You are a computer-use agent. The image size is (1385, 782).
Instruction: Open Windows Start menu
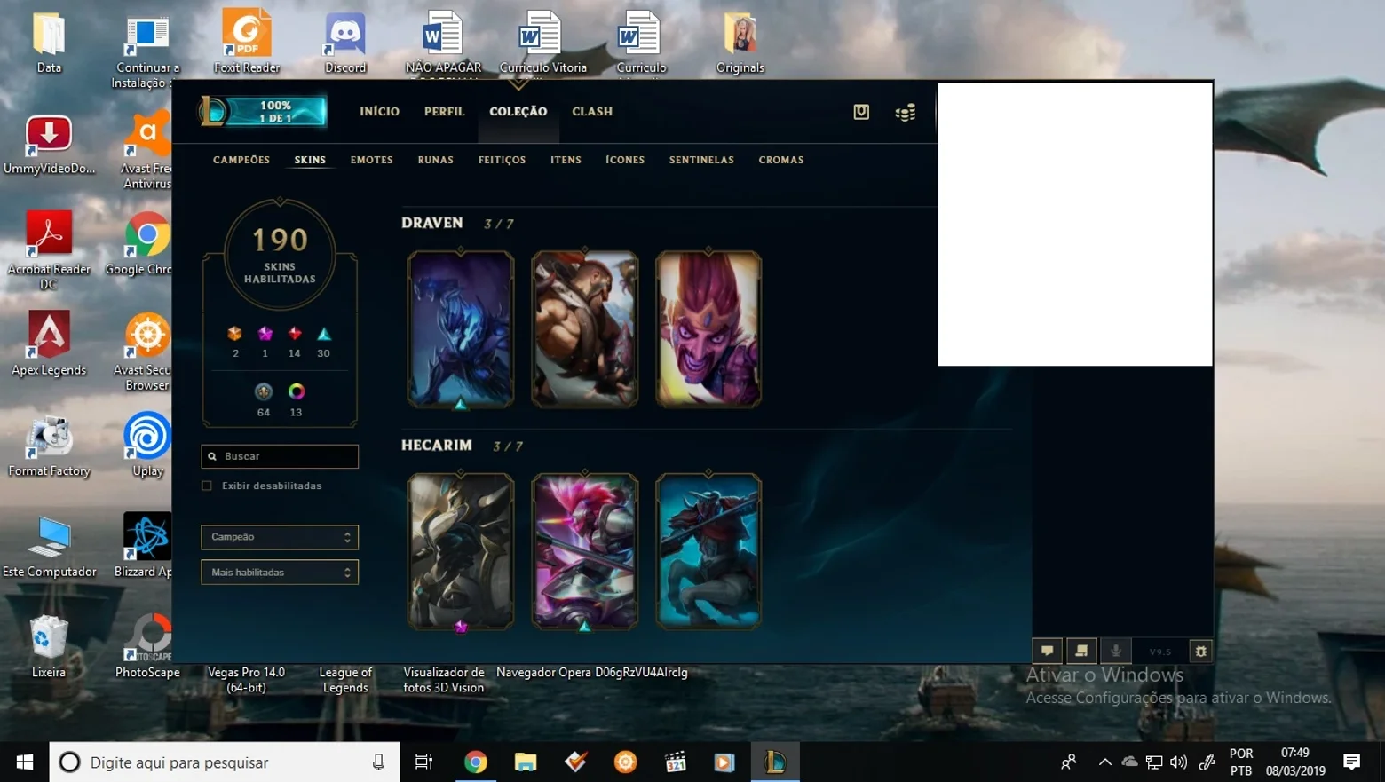(x=25, y=762)
